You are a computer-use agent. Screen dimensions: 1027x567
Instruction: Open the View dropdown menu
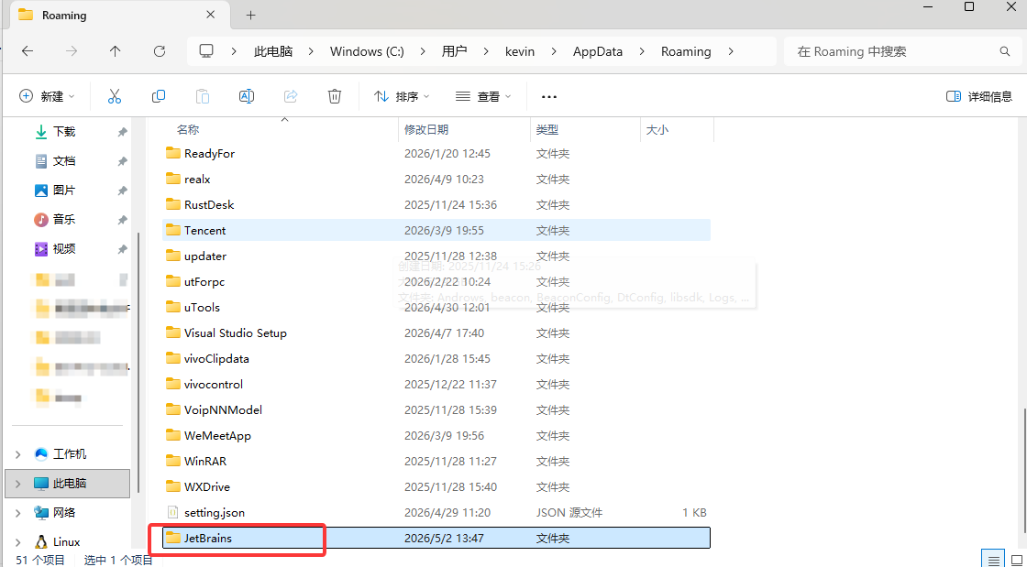coord(483,97)
